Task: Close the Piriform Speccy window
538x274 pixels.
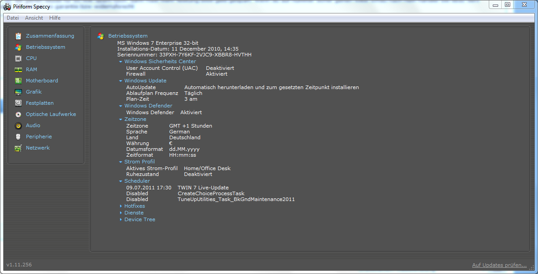Action: pos(524,4)
